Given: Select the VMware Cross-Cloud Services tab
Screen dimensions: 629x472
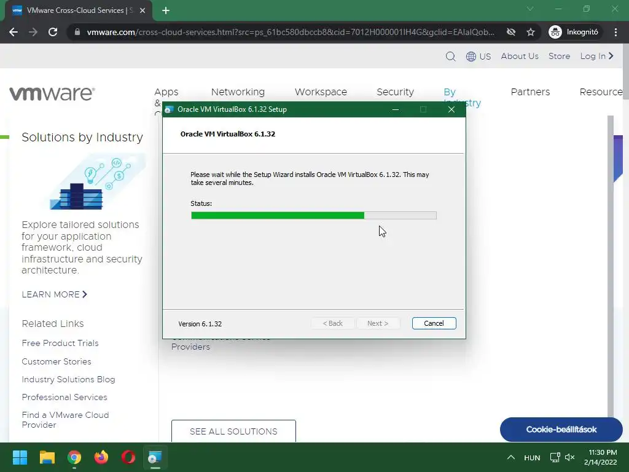Looking at the screenshot, I should click(x=79, y=10).
